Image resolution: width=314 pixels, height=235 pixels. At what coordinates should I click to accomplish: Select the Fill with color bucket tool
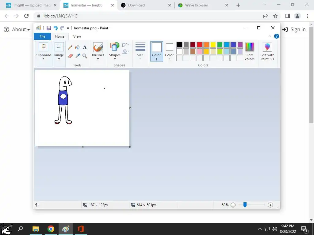[78, 47]
